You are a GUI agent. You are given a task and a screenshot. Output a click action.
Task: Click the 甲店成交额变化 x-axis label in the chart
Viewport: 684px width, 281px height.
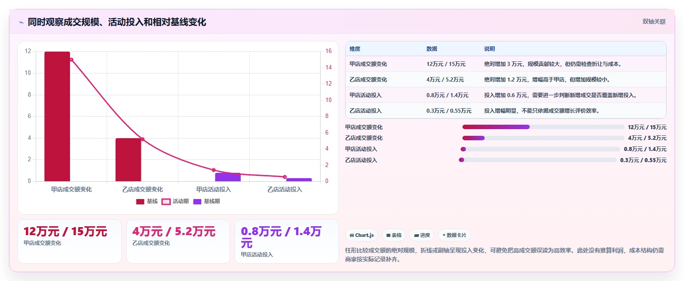pyautogui.click(x=71, y=189)
